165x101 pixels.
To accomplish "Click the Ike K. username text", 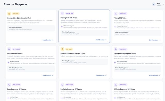I will [x=159, y=3].
